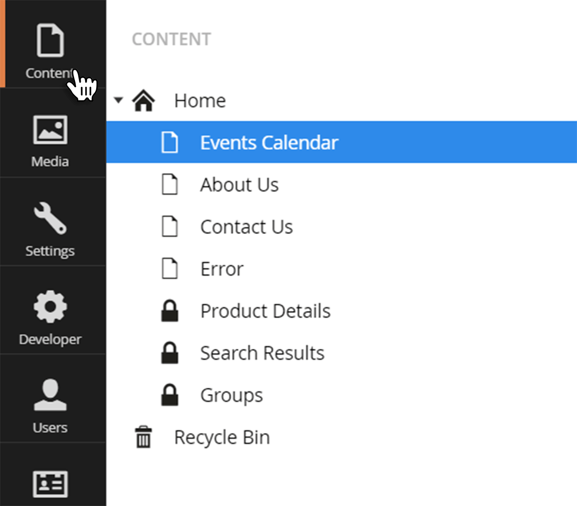
Task: Collapse the Home tree node arrow
Action: point(118,100)
